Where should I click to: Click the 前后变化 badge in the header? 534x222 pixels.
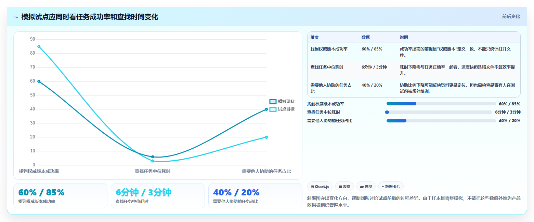point(511,17)
